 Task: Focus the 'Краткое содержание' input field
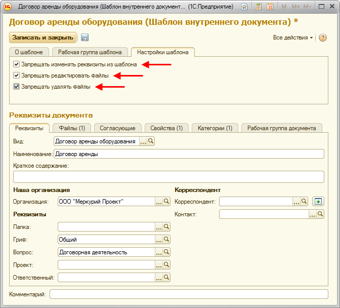tap(168, 176)
